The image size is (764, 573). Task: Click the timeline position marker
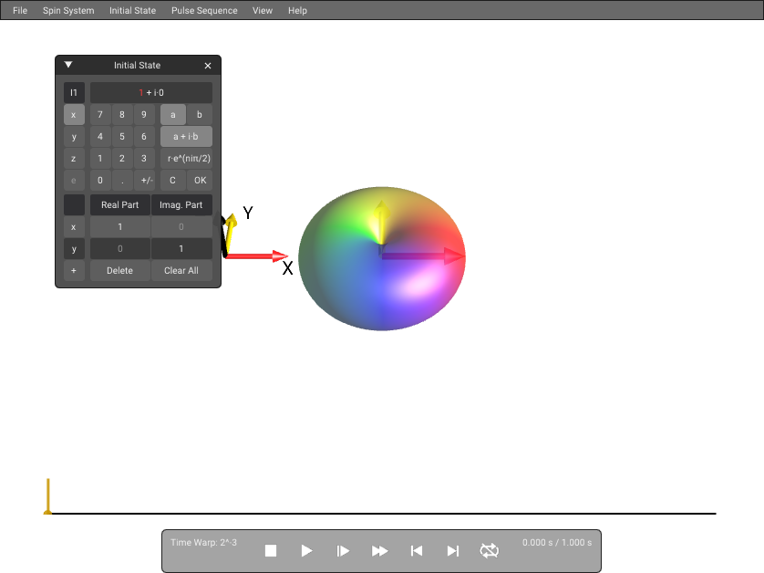point(47,496)
